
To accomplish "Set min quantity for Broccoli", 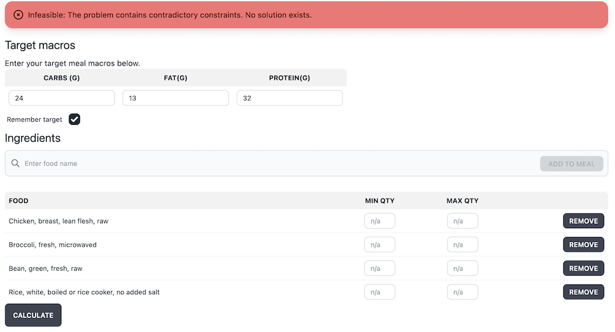I will click(380, 245).
